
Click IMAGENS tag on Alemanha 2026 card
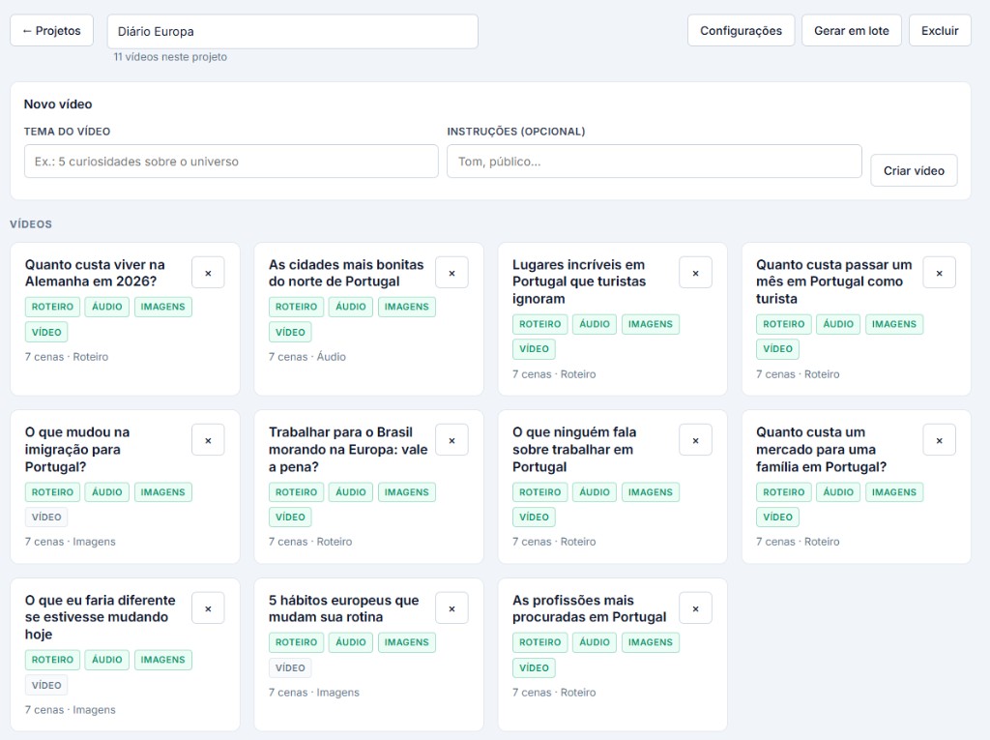162,307
